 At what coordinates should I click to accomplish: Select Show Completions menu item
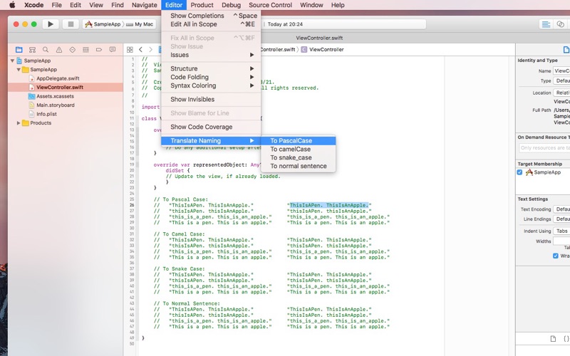pos(211,16)
